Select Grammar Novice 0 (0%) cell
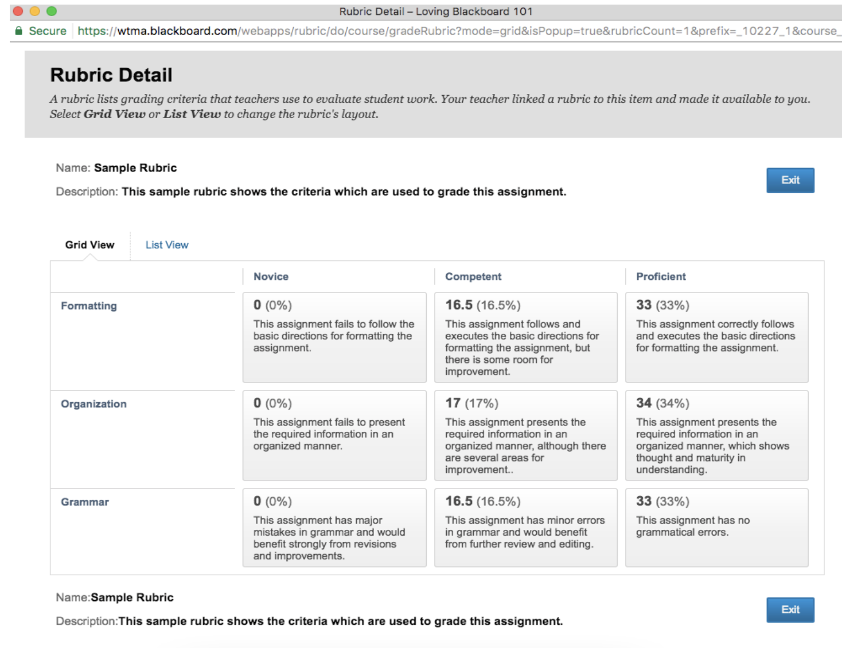 point(334,528)
